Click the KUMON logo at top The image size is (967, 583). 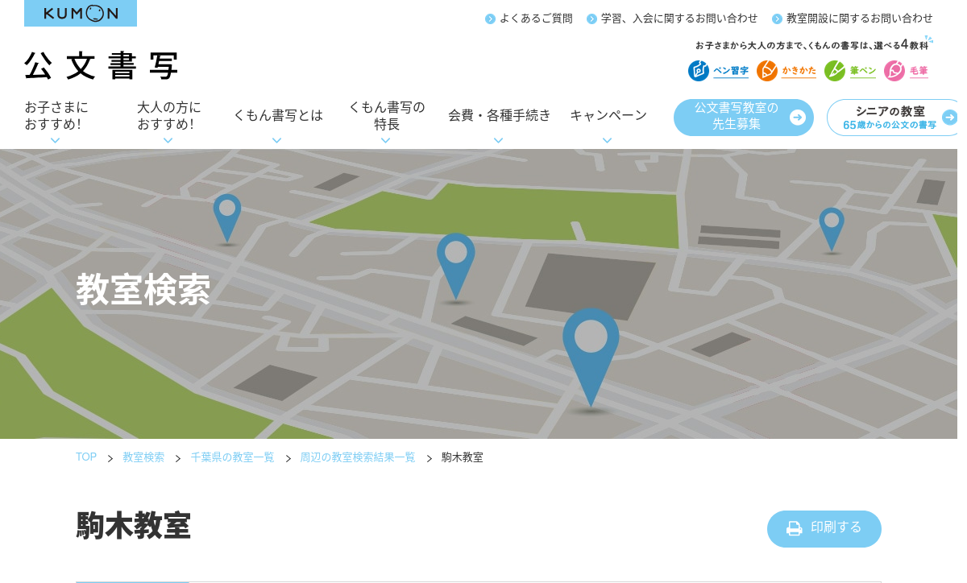[x=81, y=13]
